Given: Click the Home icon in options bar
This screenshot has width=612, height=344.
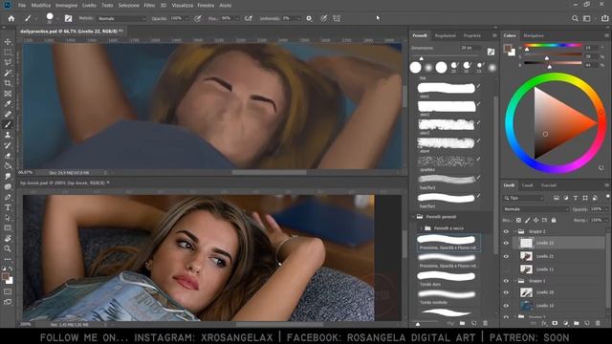Looking at the screenshot, I should (11, 18).
